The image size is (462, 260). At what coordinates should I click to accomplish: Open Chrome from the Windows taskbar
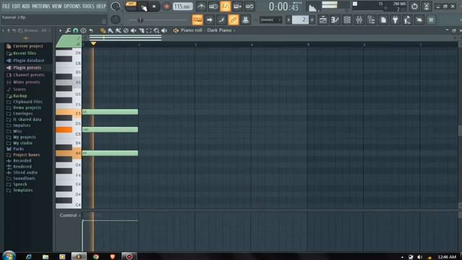tap(96, 257)
